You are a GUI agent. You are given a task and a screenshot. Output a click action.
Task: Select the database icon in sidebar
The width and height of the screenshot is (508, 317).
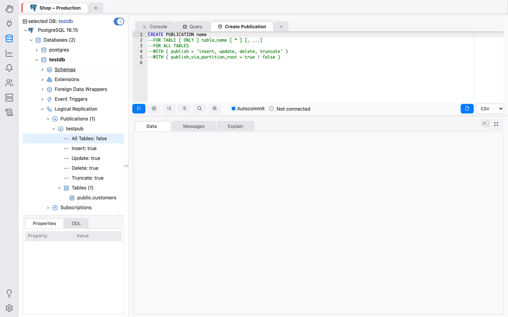pos(9,38)
